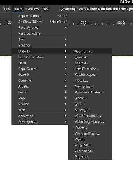Open the Artistic submenu
The image size is (133, 182).
click(x=40, y=86)
